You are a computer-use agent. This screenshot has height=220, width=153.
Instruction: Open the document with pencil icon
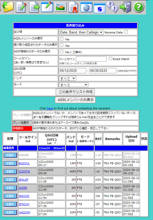coord(21,7)
